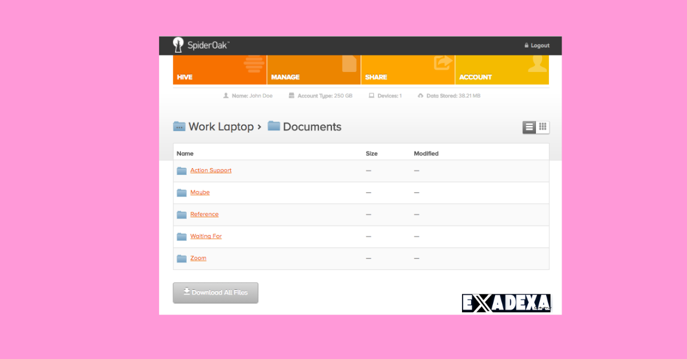Click the Account person icon
The width and height of the screenshot is (687, 359).
click(536, 64)
